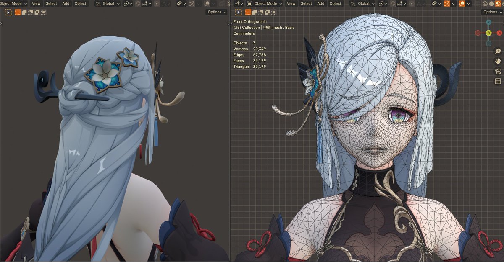Choose 'extend selection' mode in left viewport
The height and width of the screenshot is (262, 504).
coord(24,12)
